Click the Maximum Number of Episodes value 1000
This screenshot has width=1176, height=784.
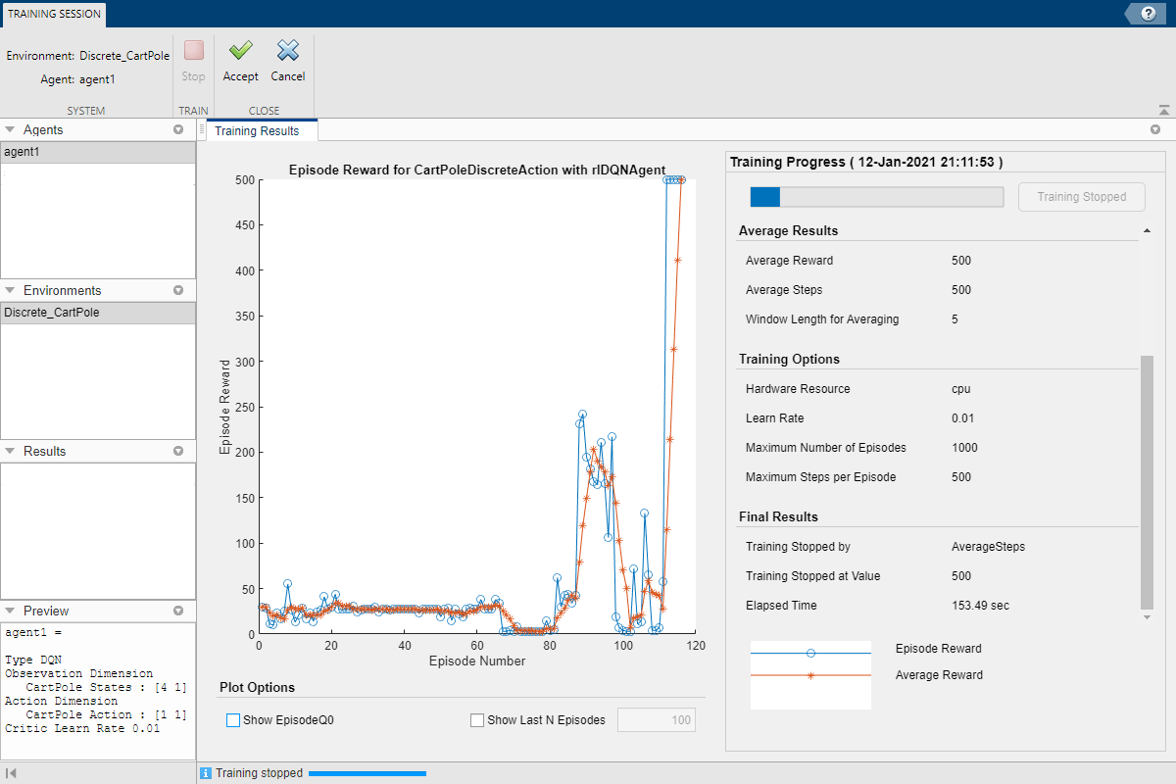click(x=964, y=448)
